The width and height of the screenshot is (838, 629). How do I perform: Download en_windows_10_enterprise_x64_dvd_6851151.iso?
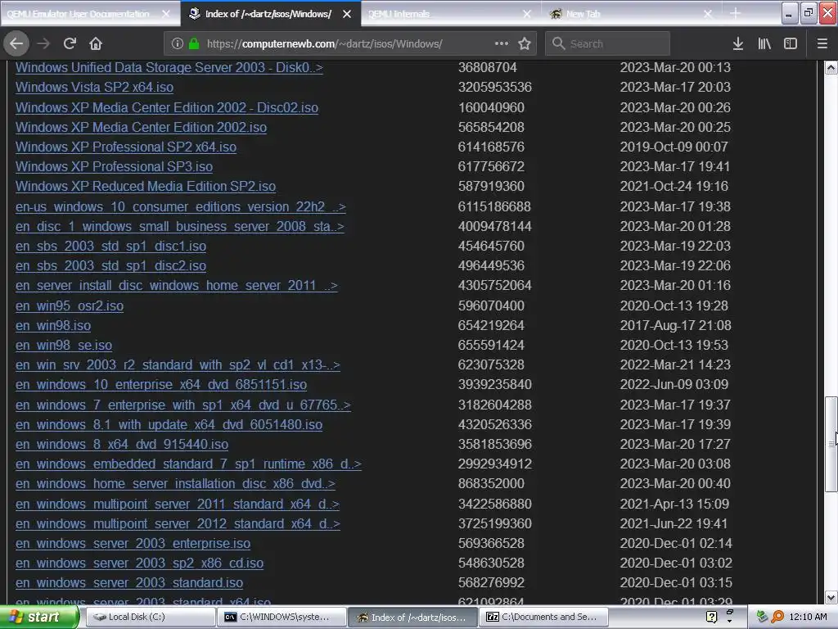pyautogui.click(x=161, y=385)
